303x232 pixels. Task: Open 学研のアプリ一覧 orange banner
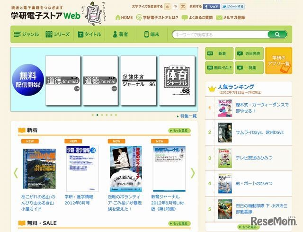pos(278,61)
